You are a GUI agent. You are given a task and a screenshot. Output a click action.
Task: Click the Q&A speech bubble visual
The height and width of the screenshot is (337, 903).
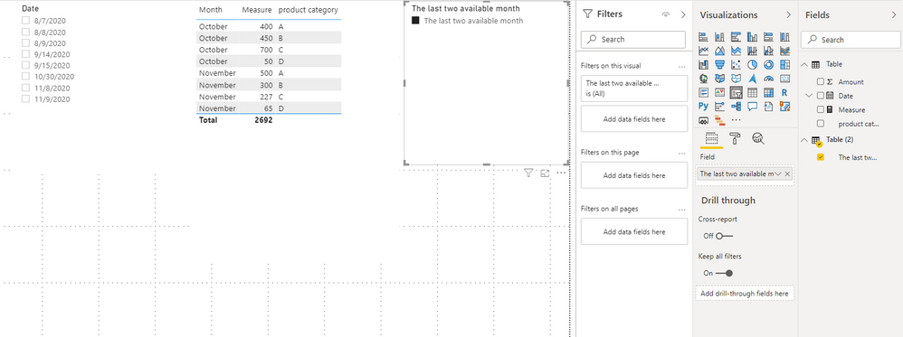(752, 106)
